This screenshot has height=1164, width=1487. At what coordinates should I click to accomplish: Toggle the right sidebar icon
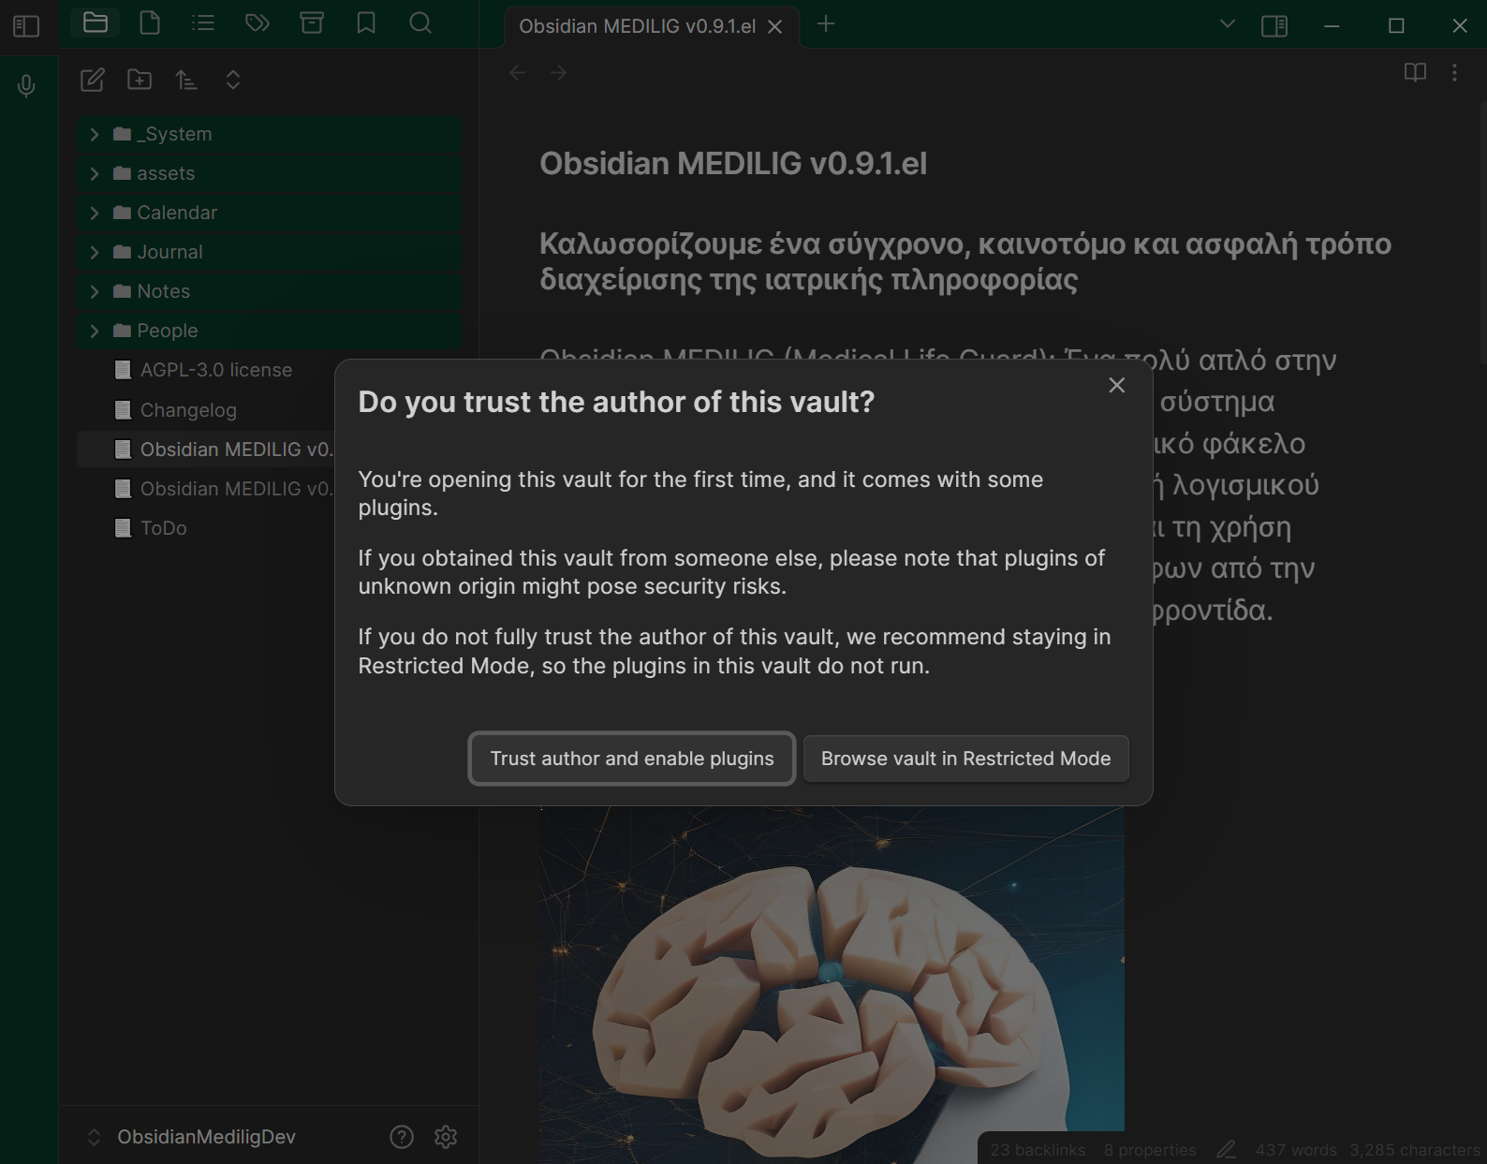[x=1274, y=25]
